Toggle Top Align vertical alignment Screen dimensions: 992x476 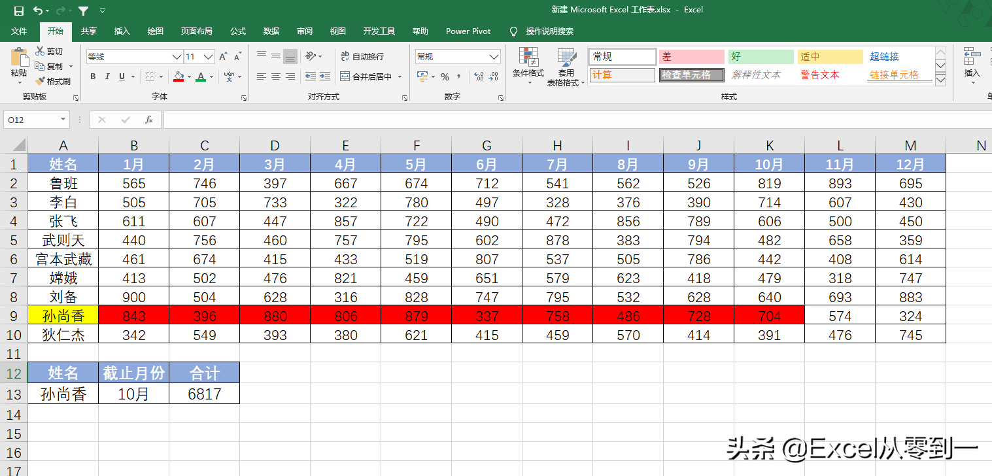(262, 56)
